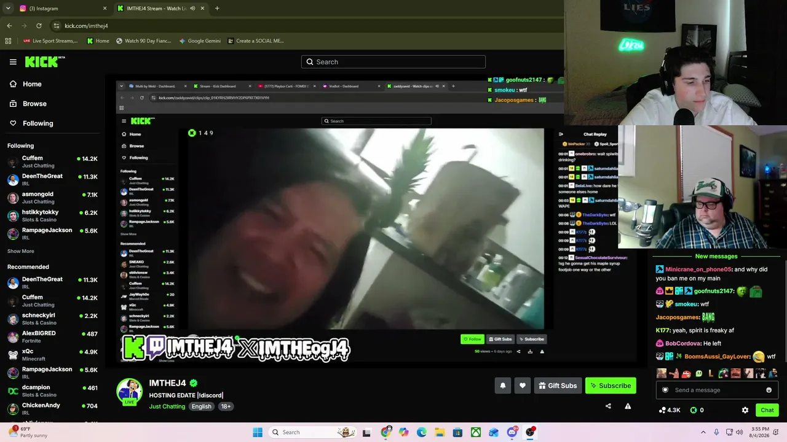The height and width of the screenshot is (442, 787).
Task: Open Watch 90 Day Fiance bookmark
Action: click(x=143, y=41)
